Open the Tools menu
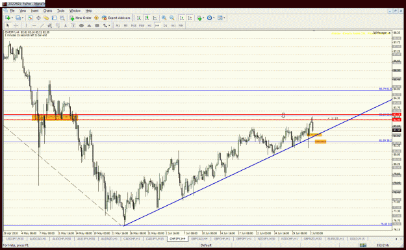This screenshot has width=406, height=250. (60, 11)
